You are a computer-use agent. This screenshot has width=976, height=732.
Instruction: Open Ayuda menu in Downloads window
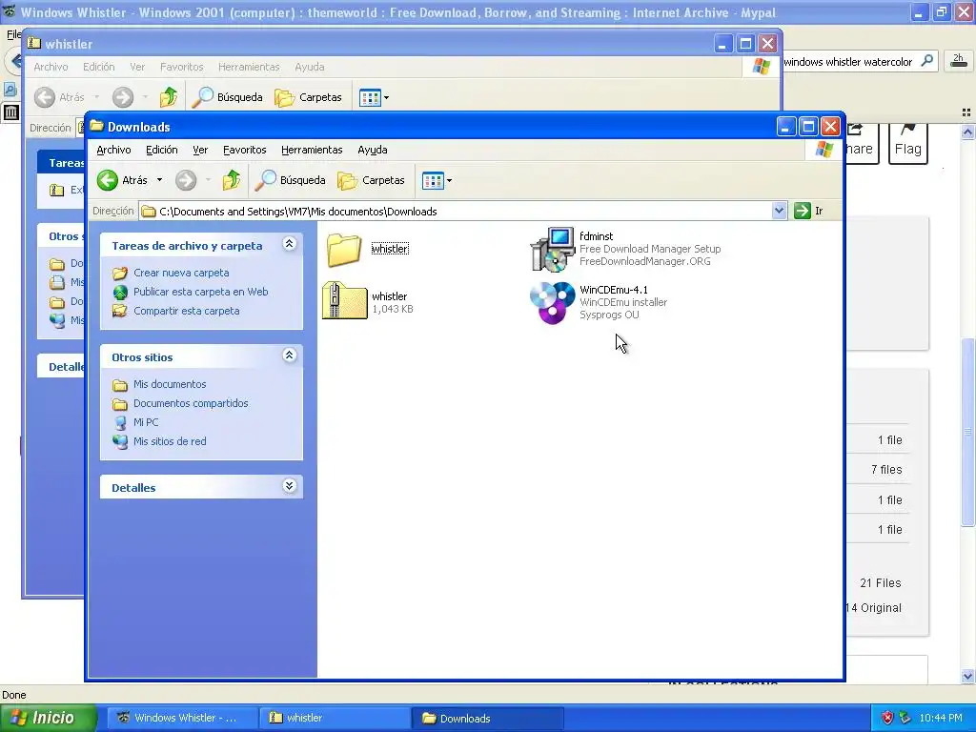373,150
